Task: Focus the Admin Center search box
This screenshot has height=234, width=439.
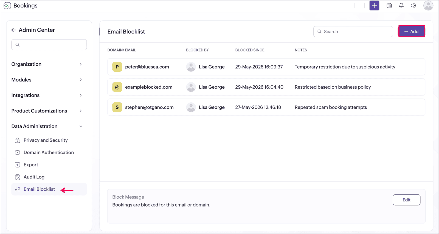Action: click(49, 45)
